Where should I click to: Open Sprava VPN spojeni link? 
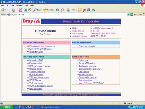click(x=87, y=63)
